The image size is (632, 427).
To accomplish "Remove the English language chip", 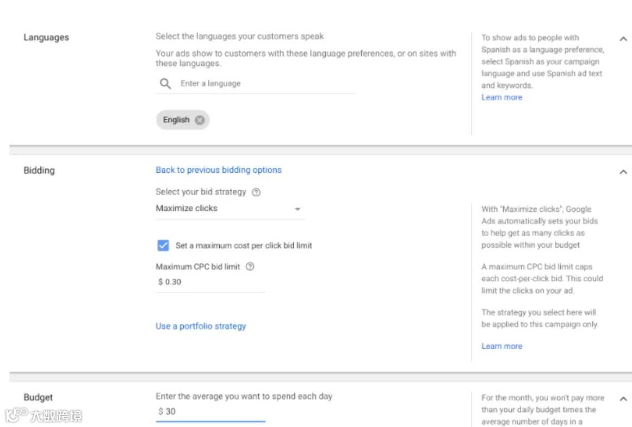I will coord(200,120).
